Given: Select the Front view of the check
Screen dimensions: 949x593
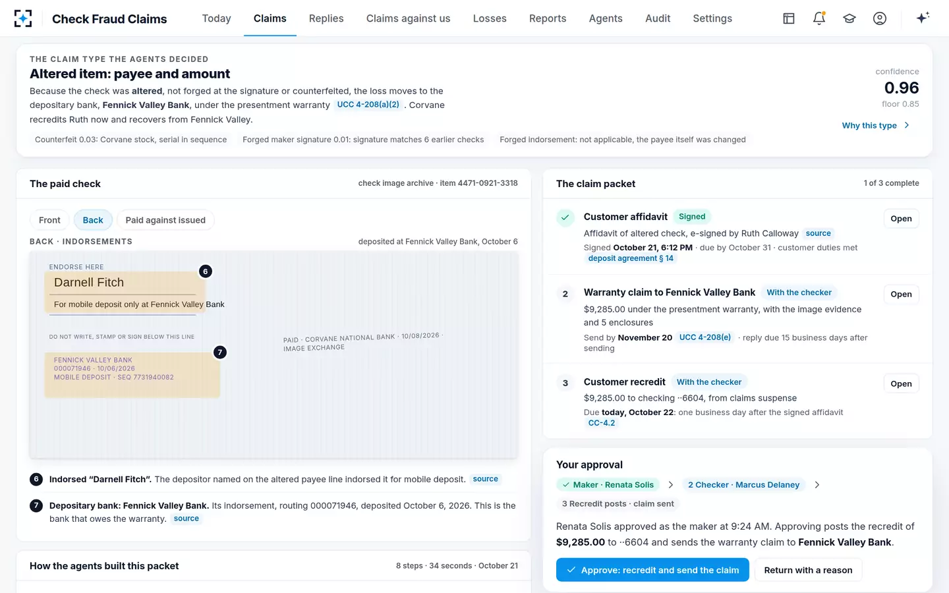Looking at the screenshot, I should [49, 220].
